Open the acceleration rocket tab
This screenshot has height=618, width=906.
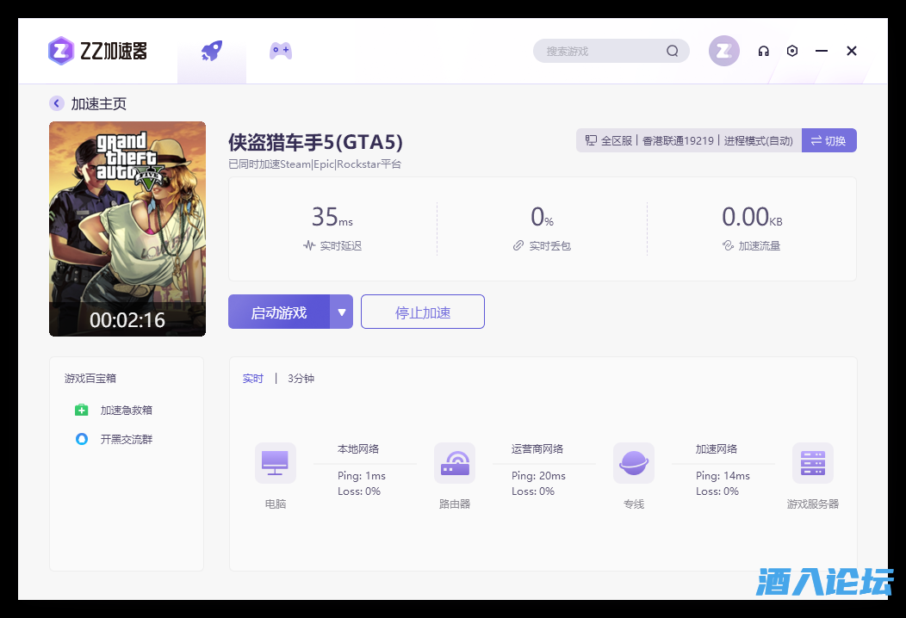pyautogui.click(x=212, y=50)
